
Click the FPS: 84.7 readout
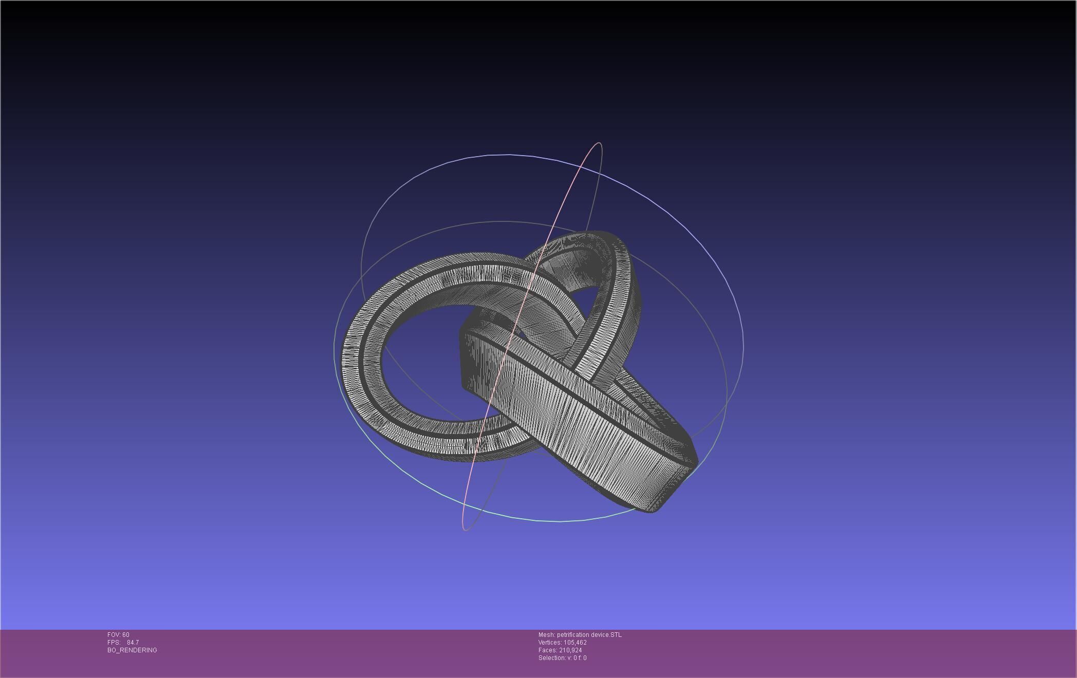tap(123, 643)
